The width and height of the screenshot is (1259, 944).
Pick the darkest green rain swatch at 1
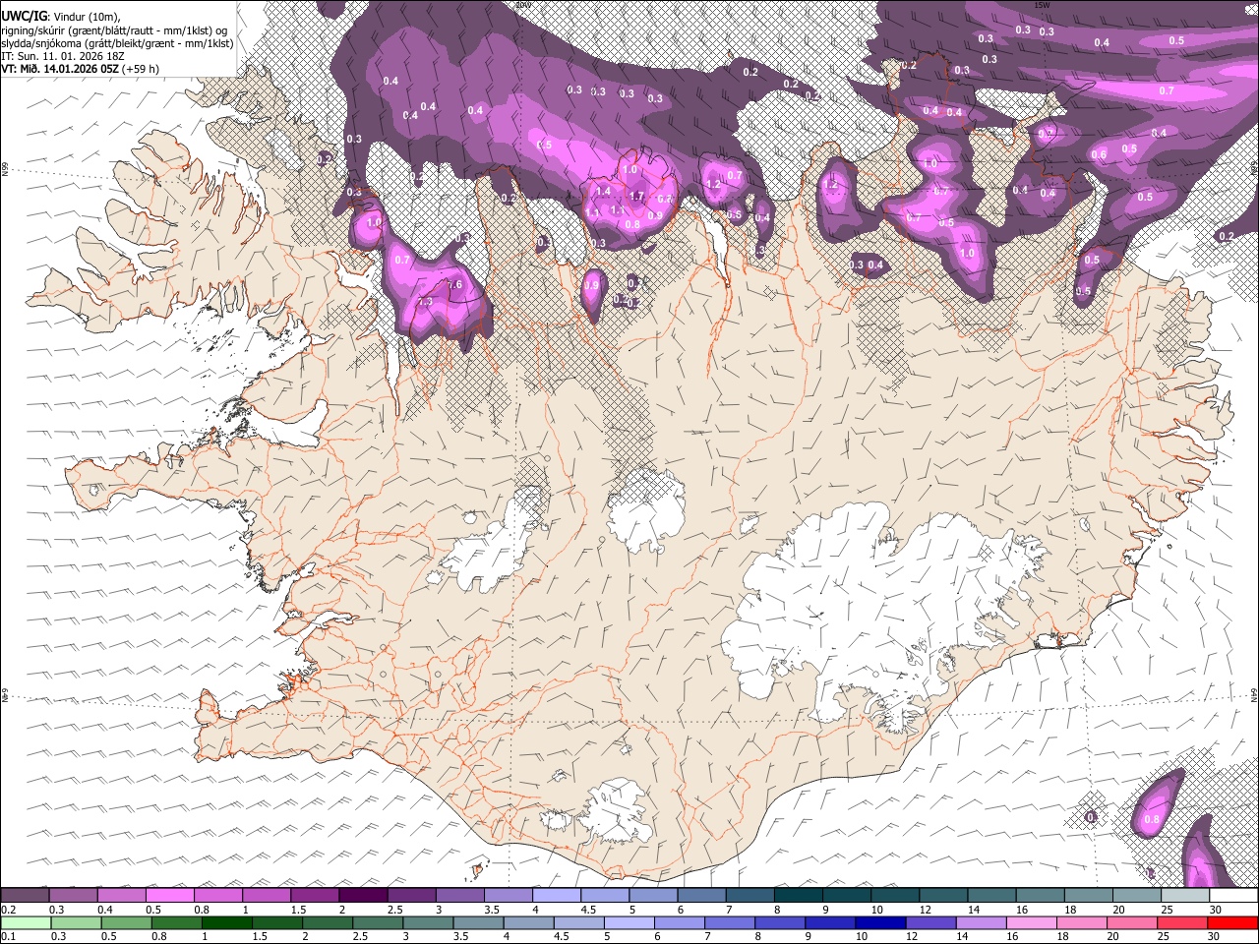(227, 923)
